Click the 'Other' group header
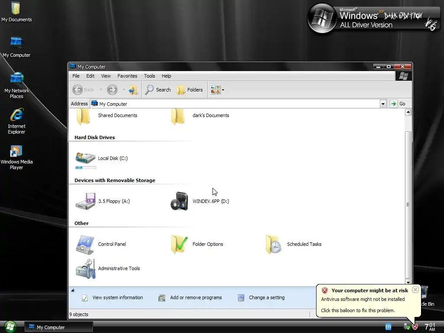This screenshot has height=333, width=444. tap(81, 223)
